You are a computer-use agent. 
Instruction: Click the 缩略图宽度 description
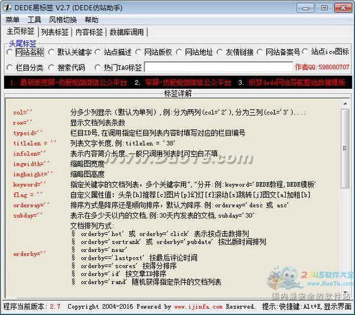[87, 163]
